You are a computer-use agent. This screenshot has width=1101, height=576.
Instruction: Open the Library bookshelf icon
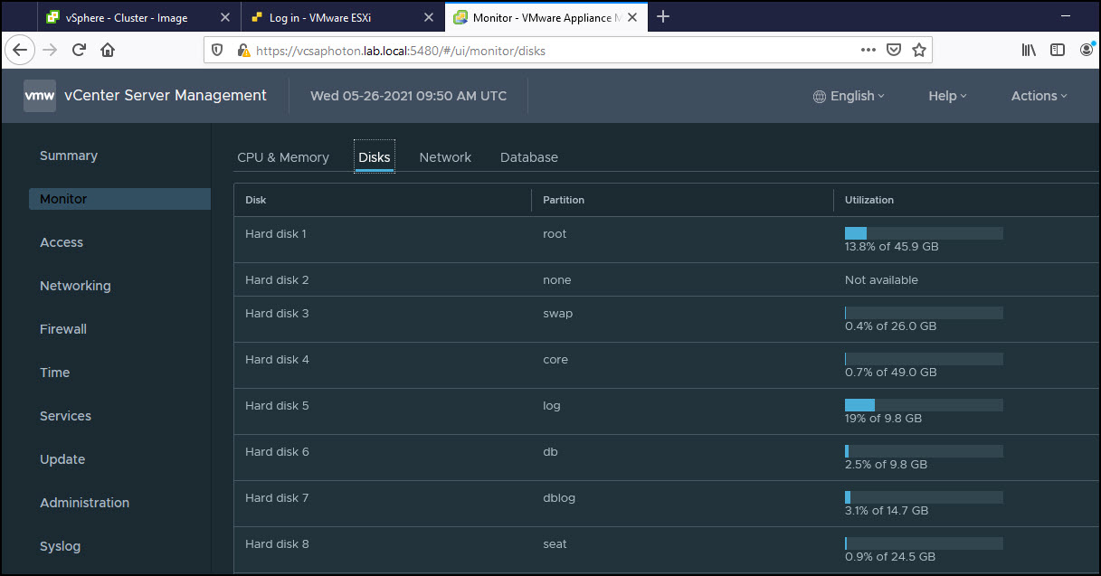pos(1029,51)
